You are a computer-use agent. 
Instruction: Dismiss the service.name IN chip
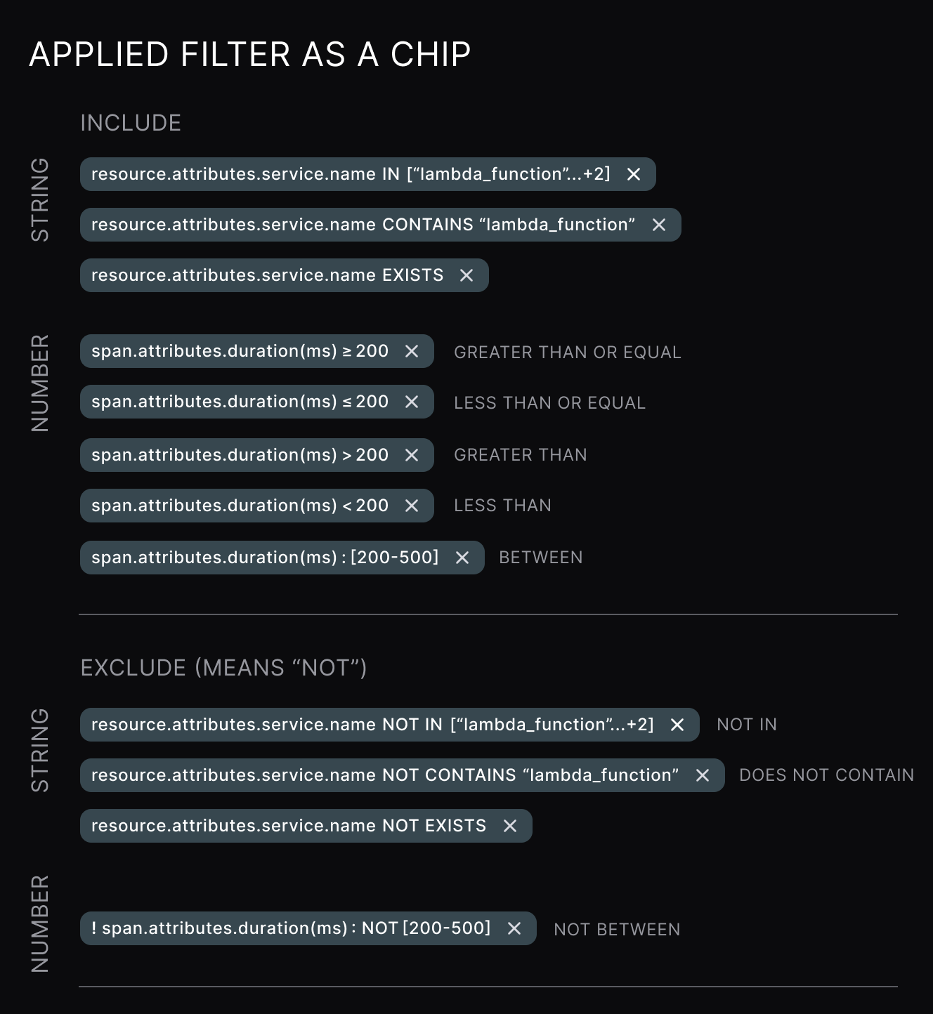(x=633, y=174)
